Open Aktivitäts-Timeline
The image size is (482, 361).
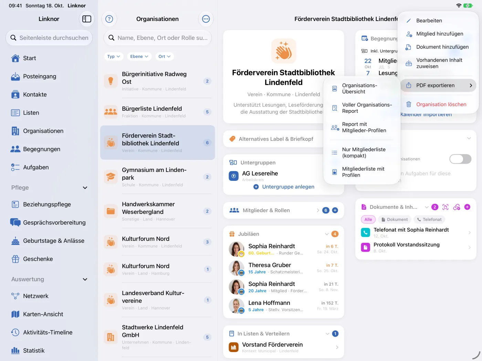[49, 332]
